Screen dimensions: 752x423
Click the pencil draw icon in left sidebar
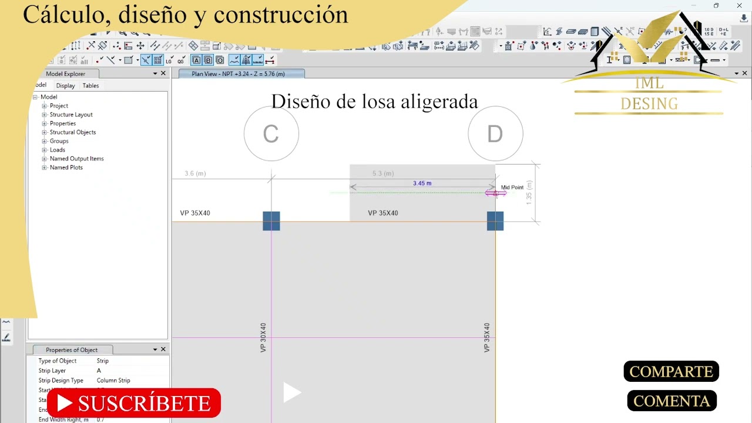click(6, 337)
